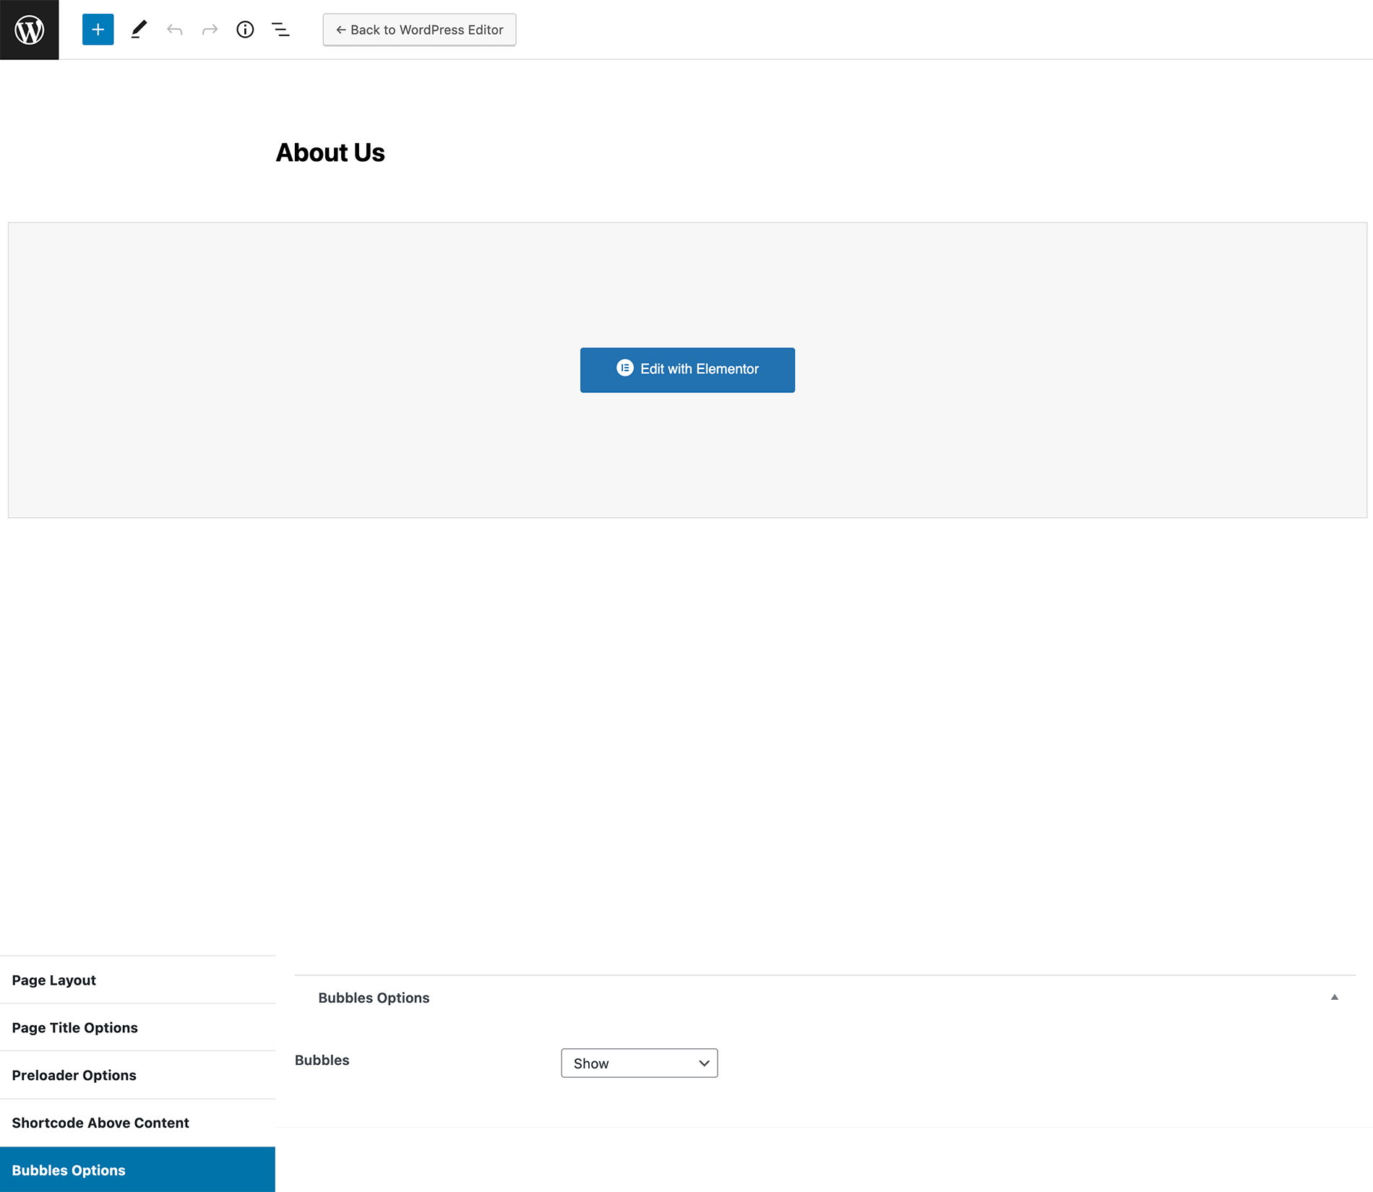Screen dimensions: 1373x1192
Task: Open the Page Layout tab
Action: coord(137,980)
